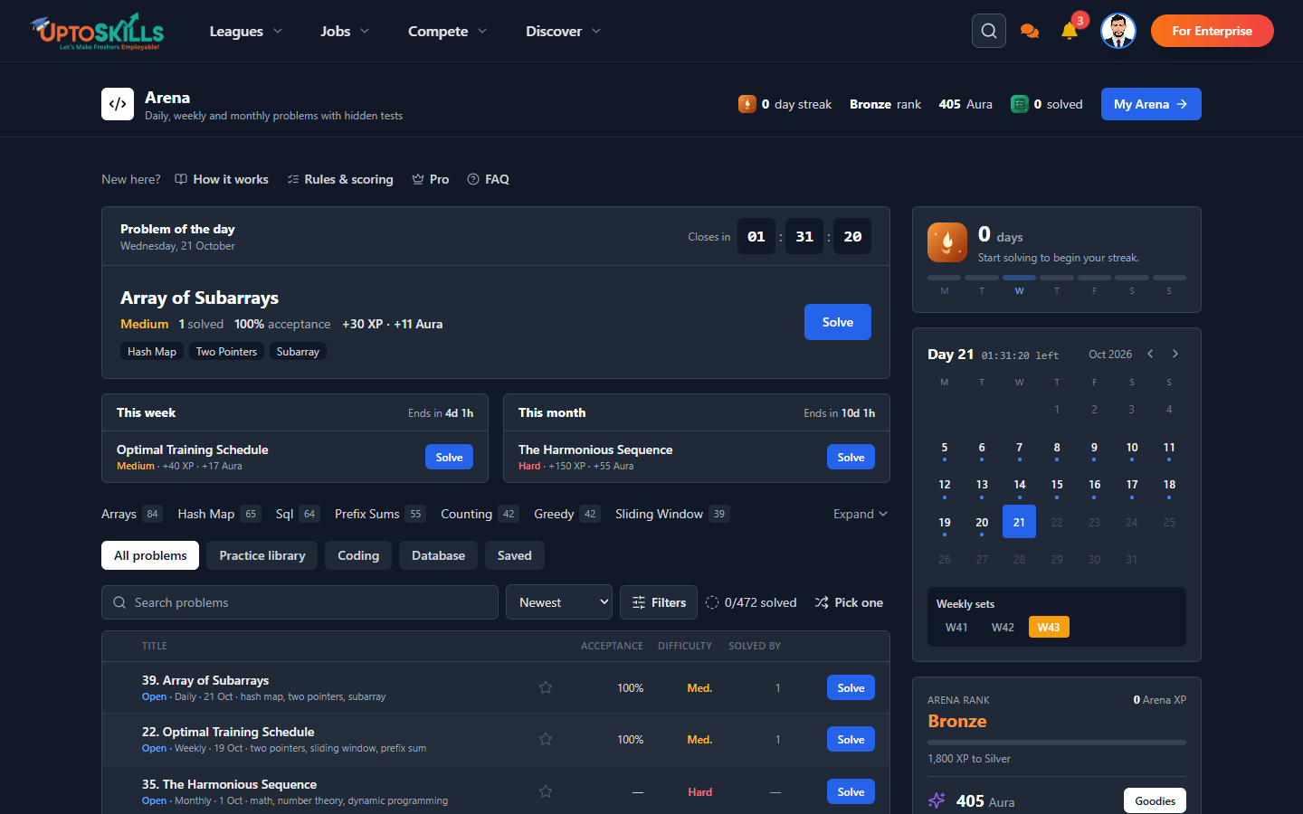Bookmark star for The Harmonious Sequence row
The image size is (1303, 814).
[546, 791]
